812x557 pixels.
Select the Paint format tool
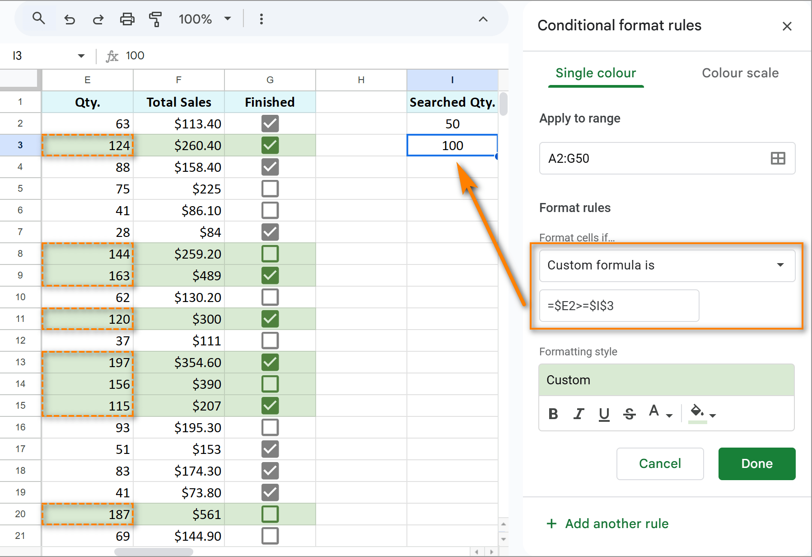pos(155,19)
